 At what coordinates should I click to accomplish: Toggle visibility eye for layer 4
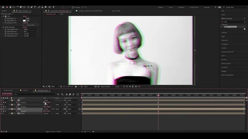pyautogui.click(x=2, y=114)
